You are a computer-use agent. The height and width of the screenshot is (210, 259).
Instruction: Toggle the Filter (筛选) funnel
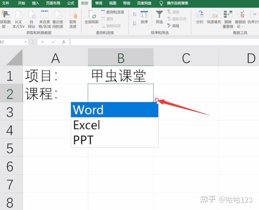tap(159, 17)
